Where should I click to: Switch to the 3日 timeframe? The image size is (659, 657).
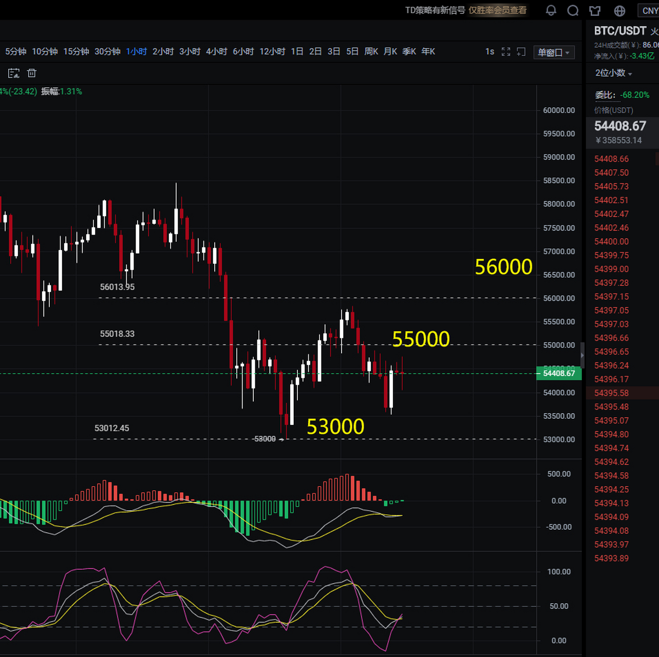point(334,51)
